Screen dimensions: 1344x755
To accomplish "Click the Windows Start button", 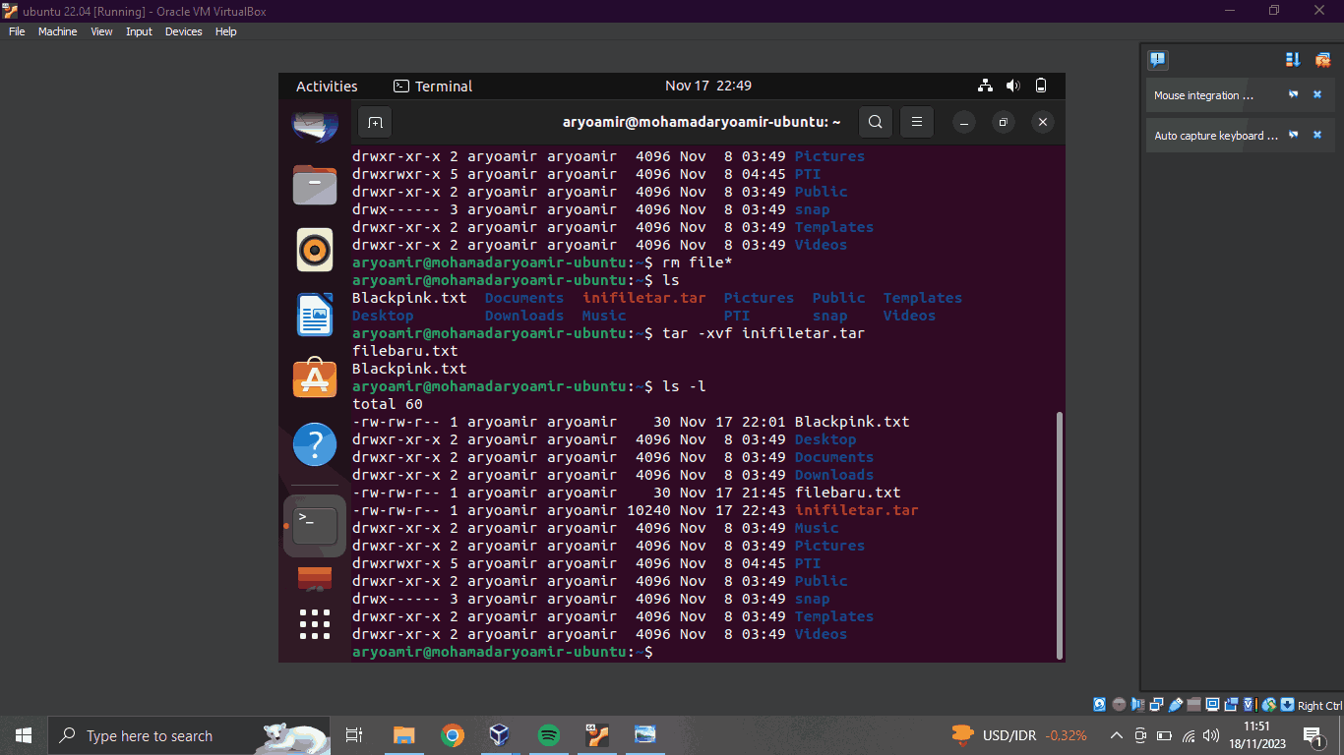I will [23, 735].
